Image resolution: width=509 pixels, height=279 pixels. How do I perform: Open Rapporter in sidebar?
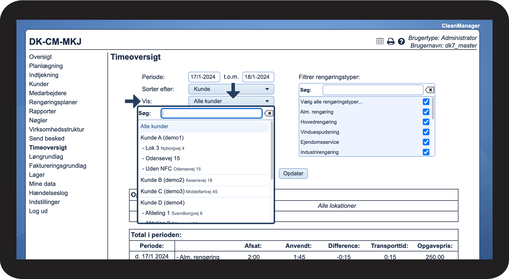(x=42, y=111)
